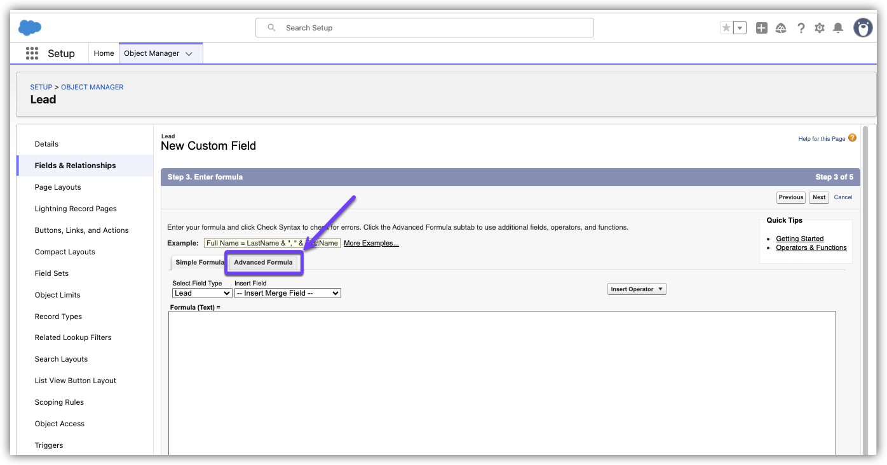This screenshot has height=465, width=887.
Task: Open the global actions plus icon
Action: pyautogui.click(x=762, y=28)
